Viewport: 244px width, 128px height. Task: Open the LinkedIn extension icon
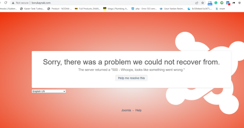228,3
